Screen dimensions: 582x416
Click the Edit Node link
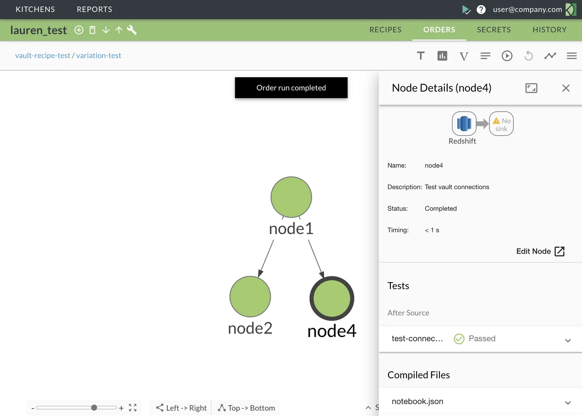[x=540, y=251]
